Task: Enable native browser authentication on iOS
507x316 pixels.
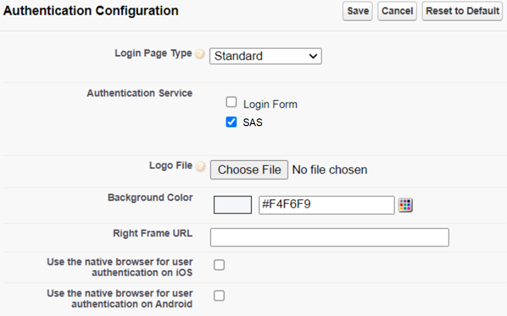Action: 219,265
